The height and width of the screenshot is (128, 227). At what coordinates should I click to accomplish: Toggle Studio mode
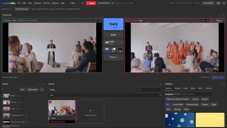tap(218, 77)
